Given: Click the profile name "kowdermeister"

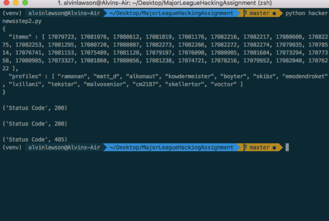Looking at the screenshot, I should tap(190, 76).
